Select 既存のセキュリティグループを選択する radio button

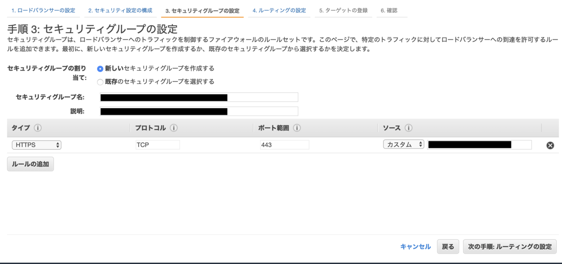(x=100, y=82)
